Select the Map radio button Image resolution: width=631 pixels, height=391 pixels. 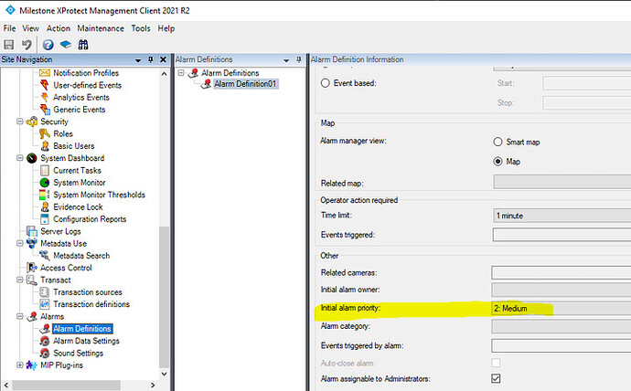498,162
